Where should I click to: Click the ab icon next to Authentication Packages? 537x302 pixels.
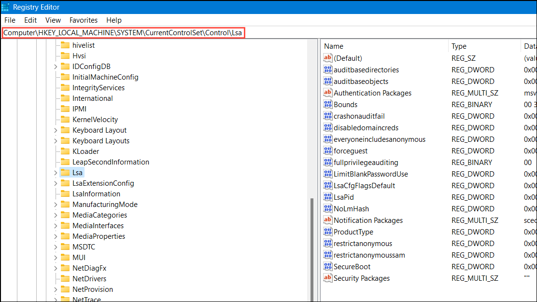[x=327, y=93]
